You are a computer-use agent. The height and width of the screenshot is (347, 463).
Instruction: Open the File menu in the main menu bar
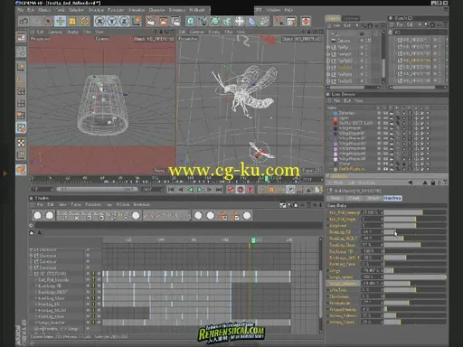(20, 10)
